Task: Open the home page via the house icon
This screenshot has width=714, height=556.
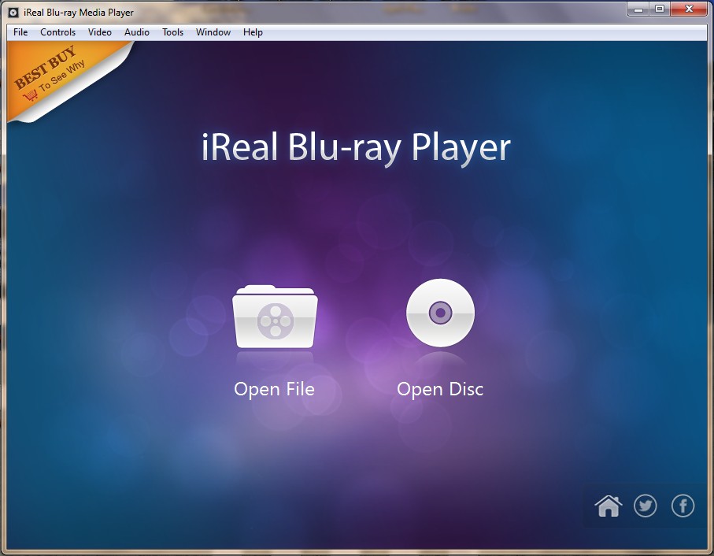Action: tap(609, 506)
